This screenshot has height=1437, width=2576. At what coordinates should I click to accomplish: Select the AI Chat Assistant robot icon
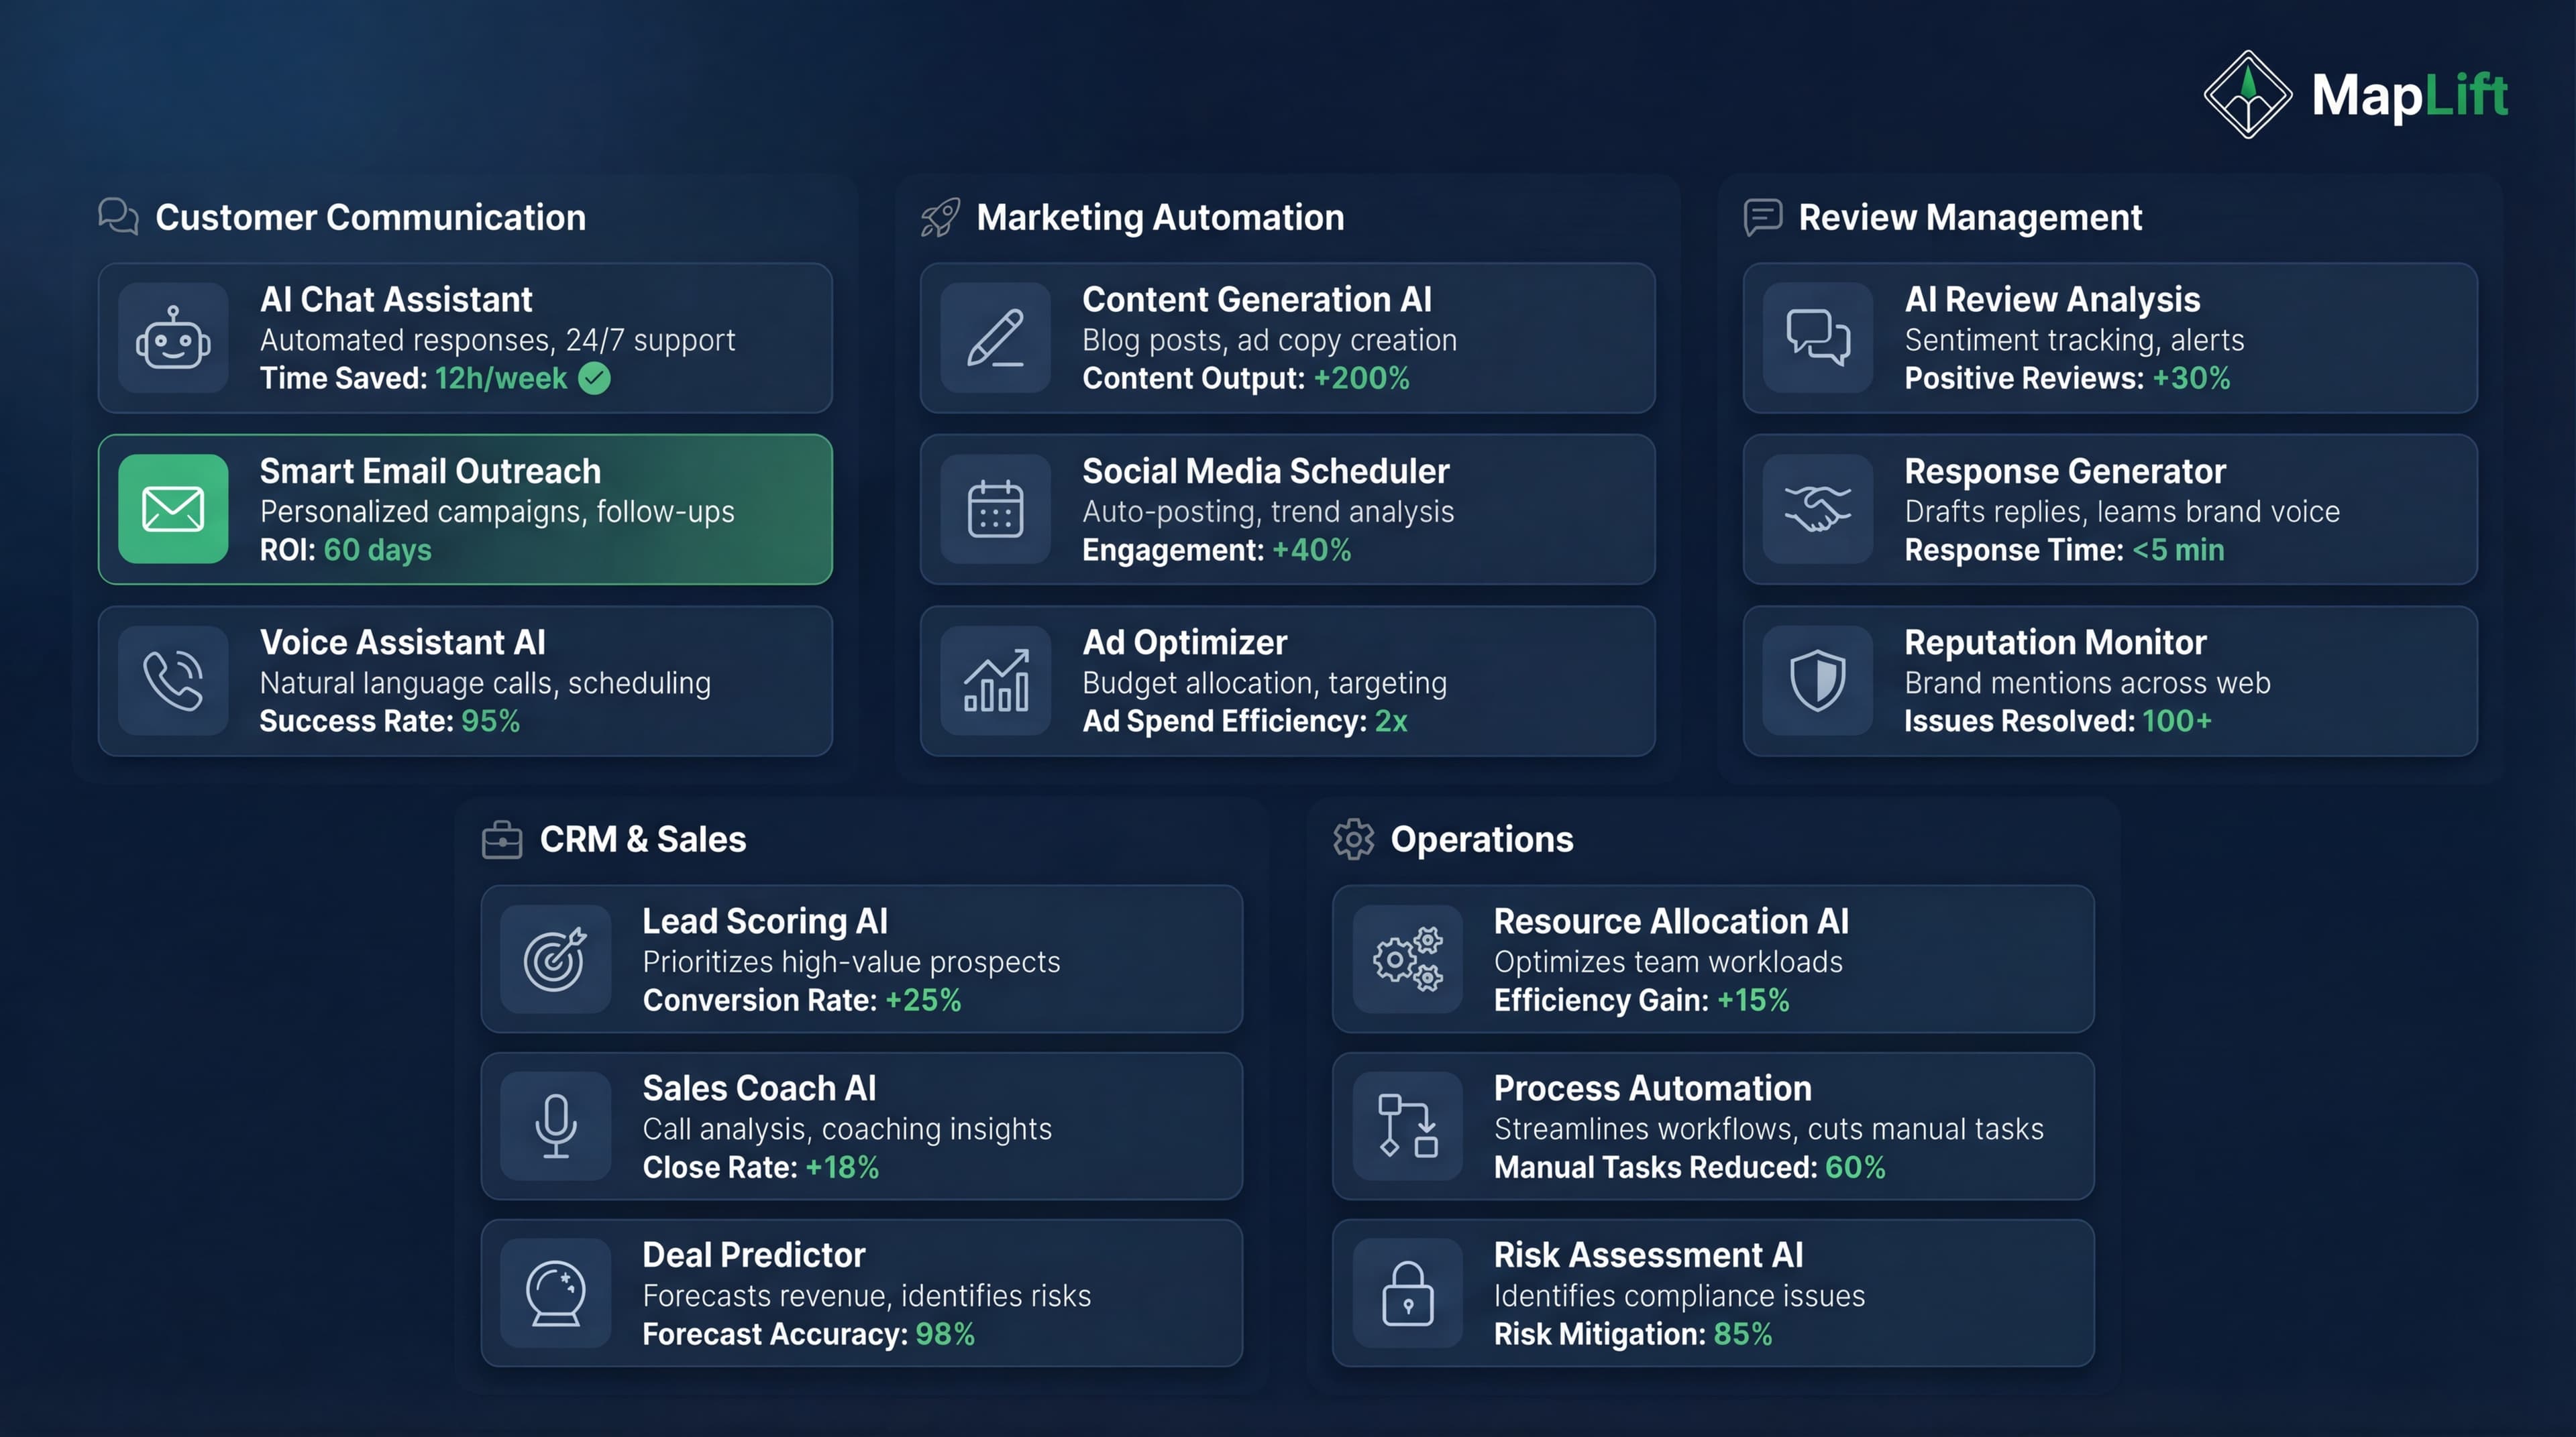click(173, 339)
